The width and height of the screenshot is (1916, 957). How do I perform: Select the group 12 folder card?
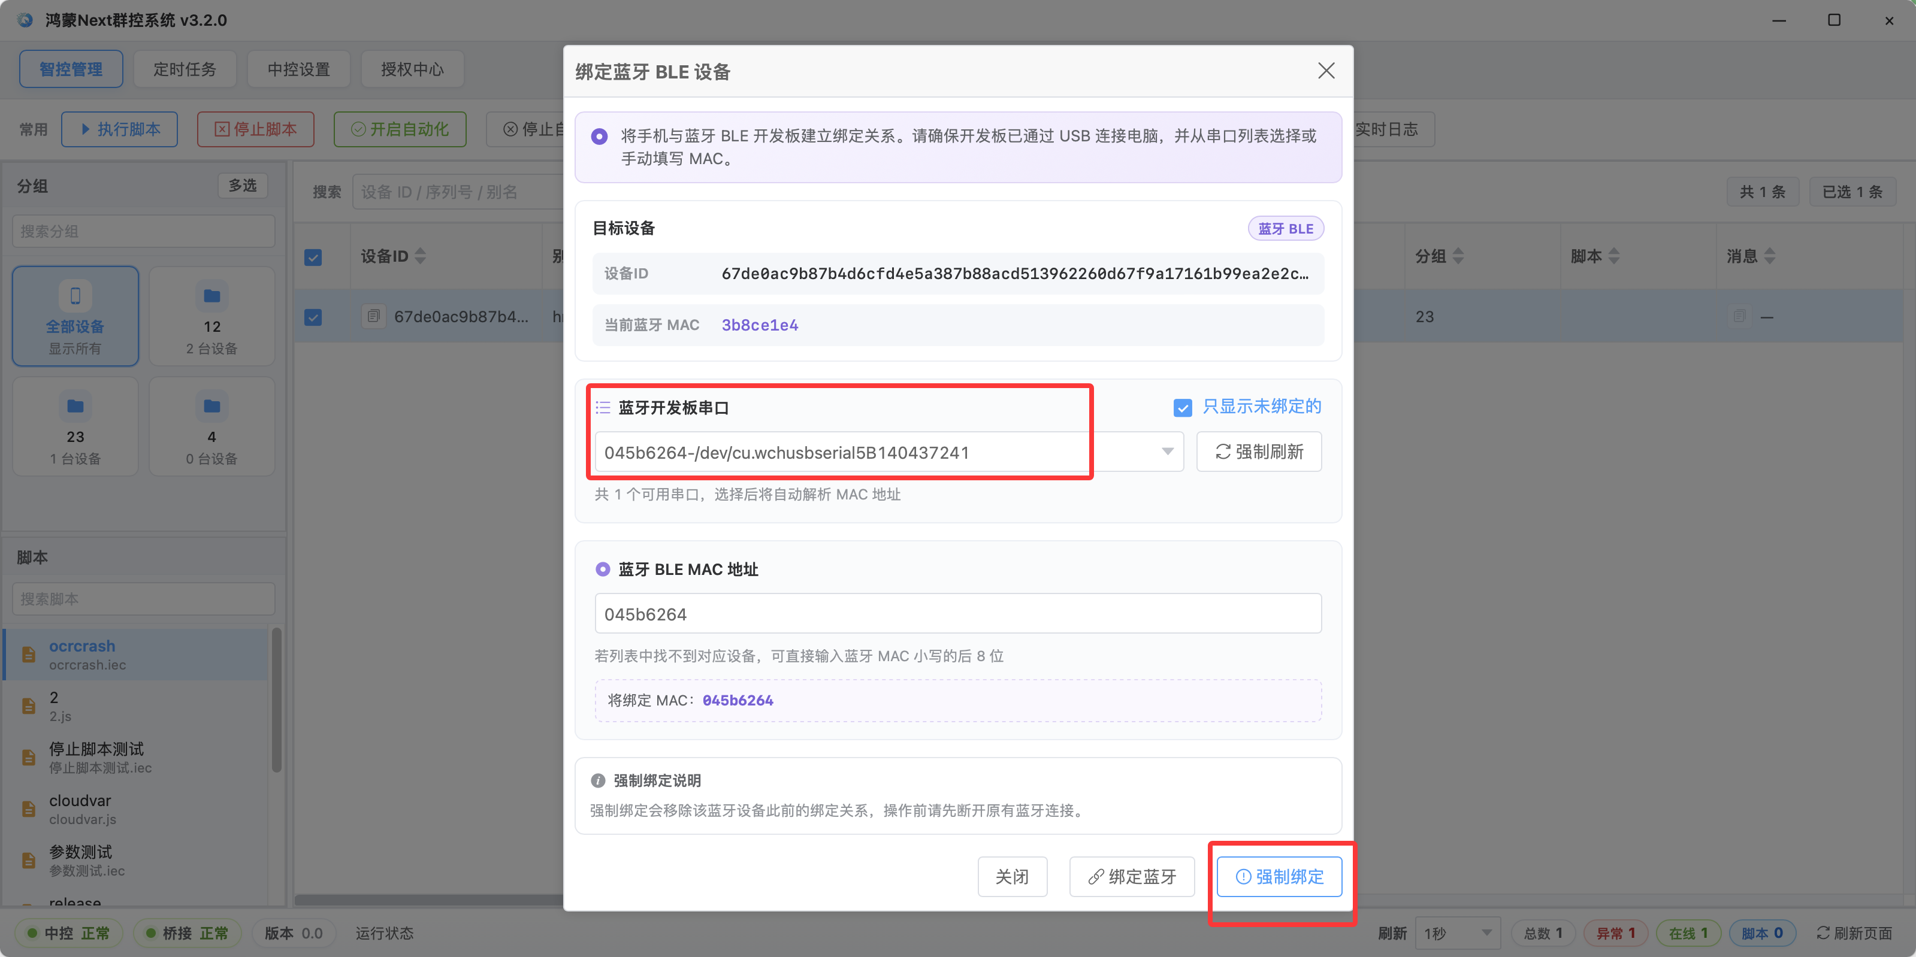212,316
